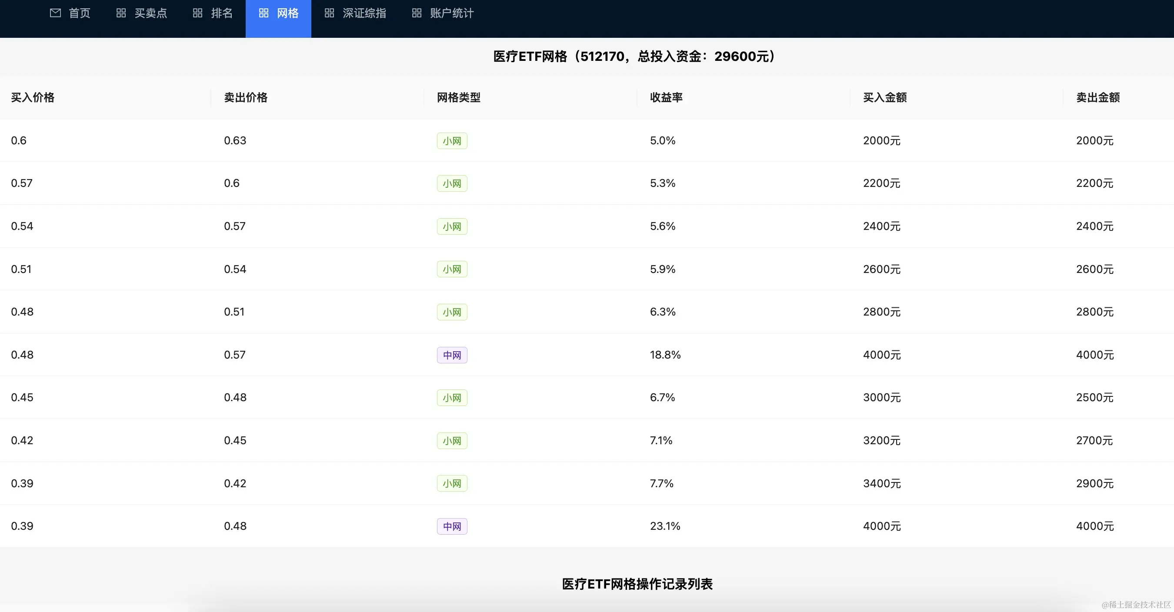Screen dimensions: 1174x612
Task: Select the 7.7% 收益率 cell
Action: click(x=661, y=483)
